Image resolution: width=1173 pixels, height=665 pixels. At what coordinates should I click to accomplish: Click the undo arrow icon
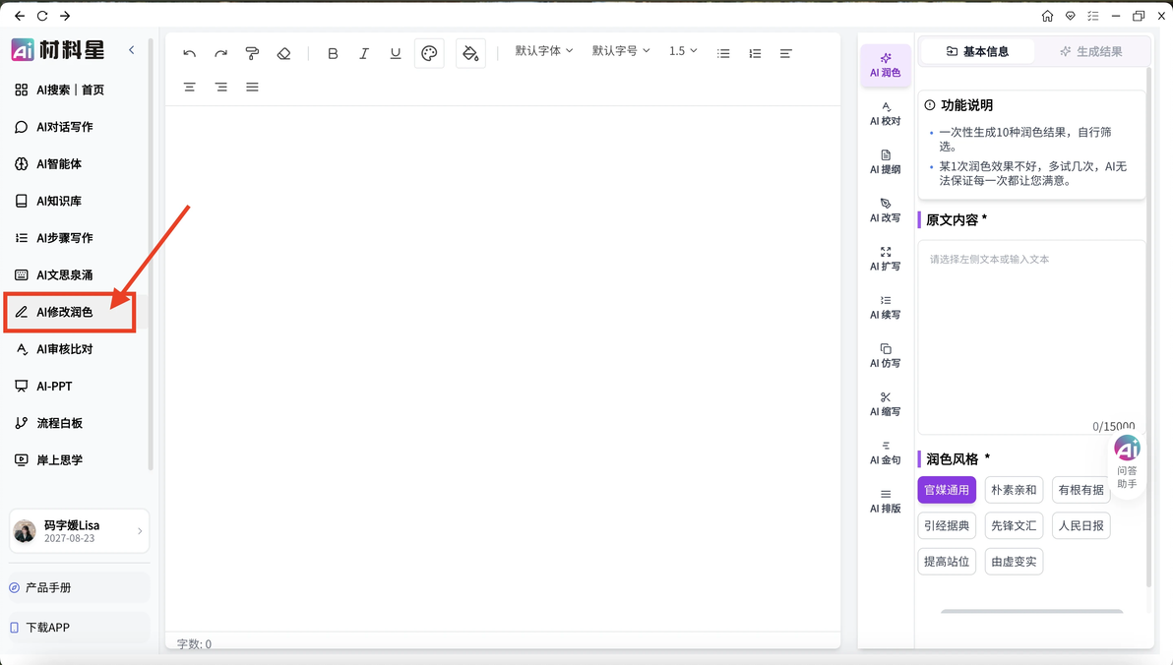tap(189, 53)
